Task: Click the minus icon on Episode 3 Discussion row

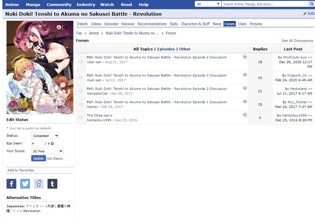Action: (245, 75)
